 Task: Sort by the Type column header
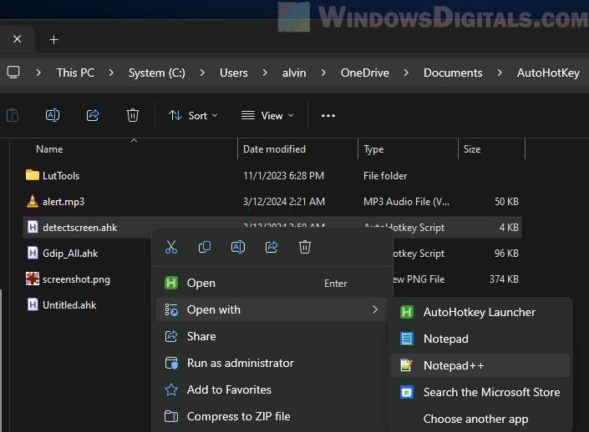coord(373,149)
